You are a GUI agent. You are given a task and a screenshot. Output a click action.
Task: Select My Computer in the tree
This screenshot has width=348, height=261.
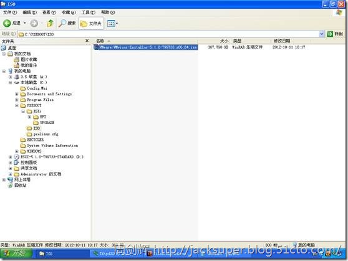(x=22, y=71)
